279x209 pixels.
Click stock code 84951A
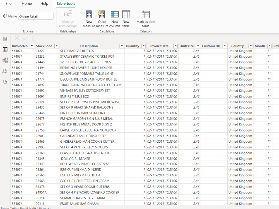coord(41,192)
